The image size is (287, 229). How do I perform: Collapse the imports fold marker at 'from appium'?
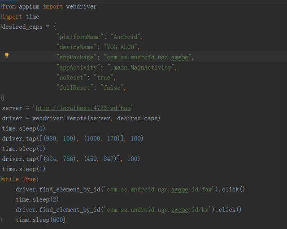1,7
